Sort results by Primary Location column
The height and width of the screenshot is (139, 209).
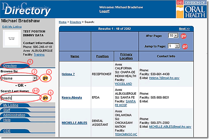(x=126, y=56)
